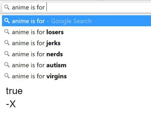The image size is (151, 113).
Task: Click the '-X' signature text at the bottom
Action: coord(11,104)
